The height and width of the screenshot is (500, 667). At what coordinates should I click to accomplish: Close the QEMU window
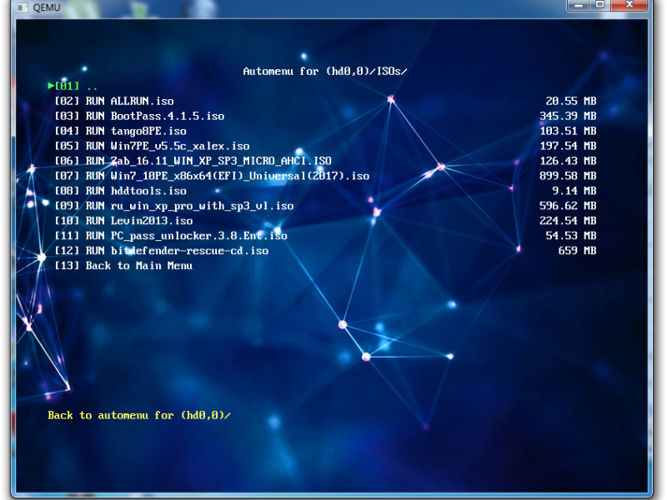[629, 5]
